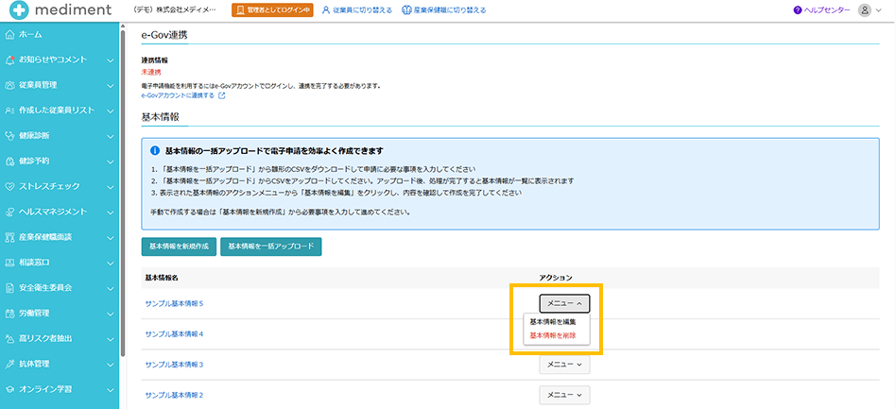Click the 基本情報名 column header
This screenshot has height=409, width=896.
click(x=163, y=278)
